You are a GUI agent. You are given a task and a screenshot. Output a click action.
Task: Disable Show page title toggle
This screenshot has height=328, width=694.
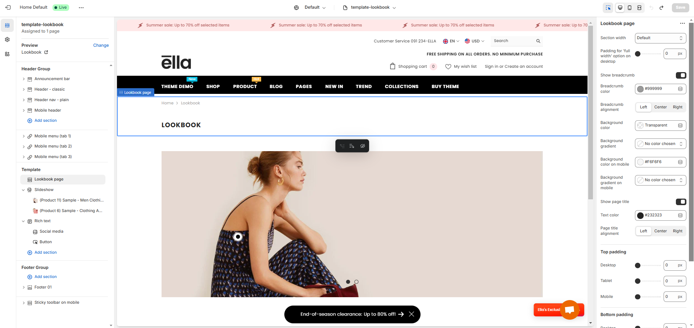(681, 202)
